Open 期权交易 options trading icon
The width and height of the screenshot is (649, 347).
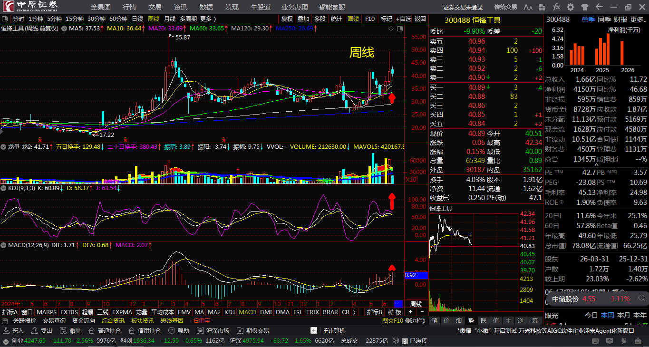point(240,331)
